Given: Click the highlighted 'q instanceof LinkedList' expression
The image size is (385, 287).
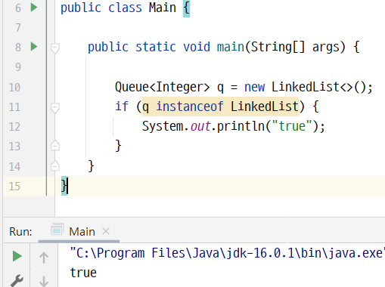Looking at the screenshot, I should 220,106.
